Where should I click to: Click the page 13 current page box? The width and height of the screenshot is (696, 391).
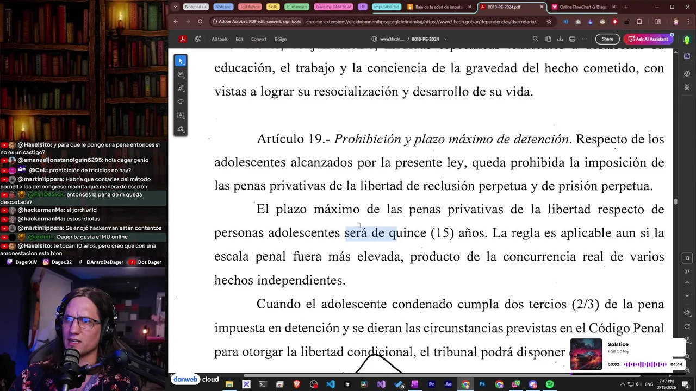pyautogui.click(x=687, y=258)
